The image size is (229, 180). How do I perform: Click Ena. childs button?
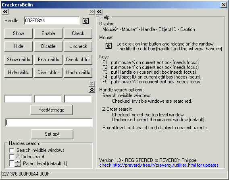click(x=48, y=60)
